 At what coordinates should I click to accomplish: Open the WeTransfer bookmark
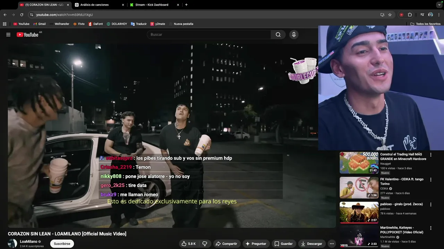(x=59, y=24)
